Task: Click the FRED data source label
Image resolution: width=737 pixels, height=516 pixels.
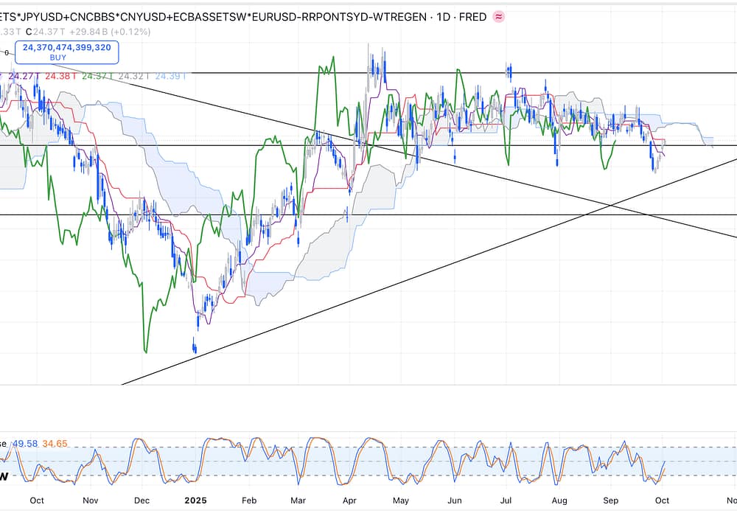Action: coord(472,16)
